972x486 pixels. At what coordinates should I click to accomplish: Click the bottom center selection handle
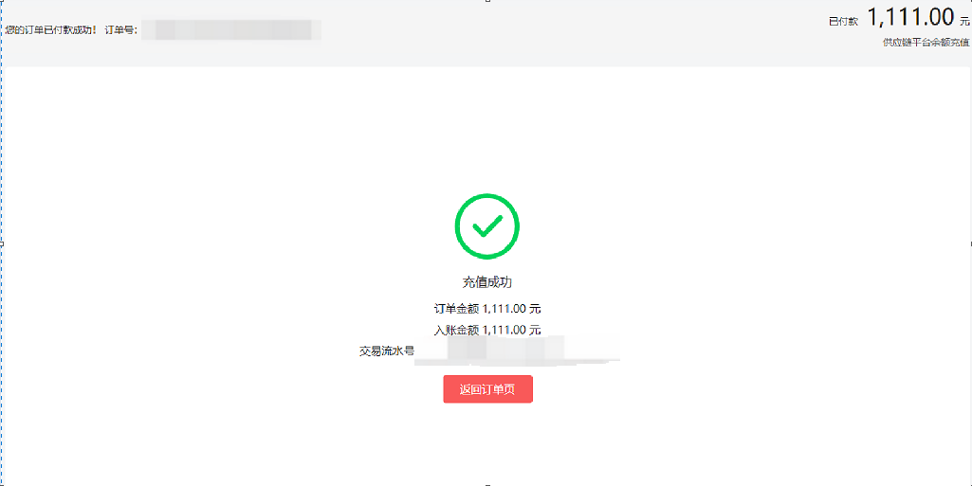[487, 485]
